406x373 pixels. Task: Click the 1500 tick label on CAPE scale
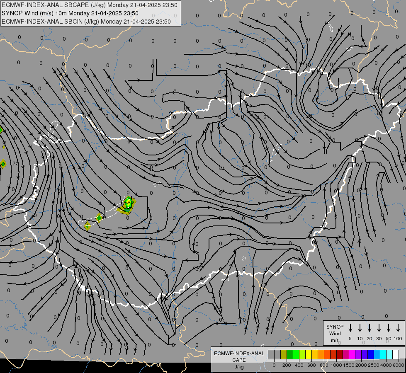(x=349, y=365)
